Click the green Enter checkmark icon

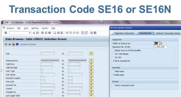pyautogui.click(x=6, y=33)
